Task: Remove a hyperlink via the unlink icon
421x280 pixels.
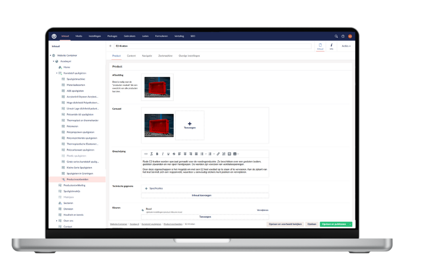Action: click(x=224, y=154)
